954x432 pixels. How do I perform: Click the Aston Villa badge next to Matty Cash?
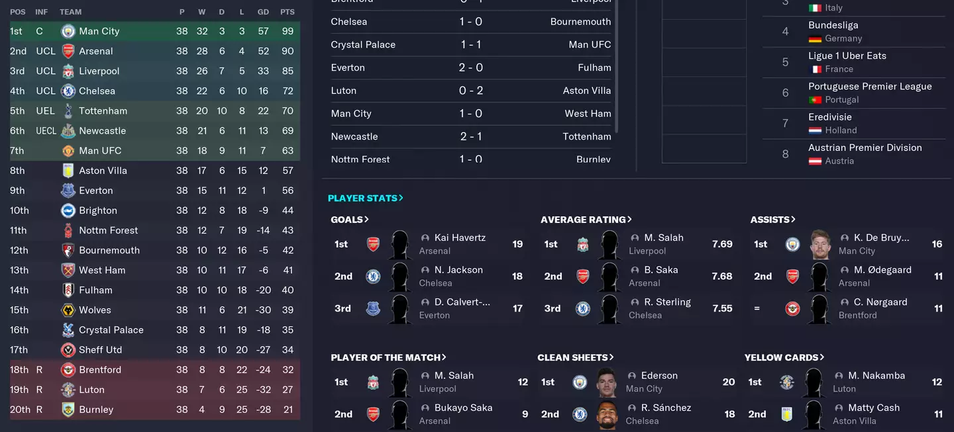pyautogui.click(x=787, y=414)
